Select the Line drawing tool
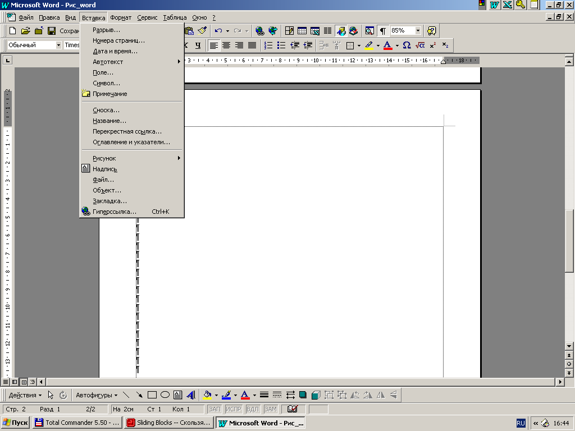 coord(126,395)
